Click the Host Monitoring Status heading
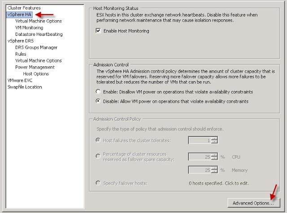287x213 pixels. [116, 8]
